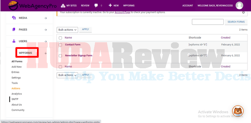Toggle select-all checkbox in table header
251x123 pixels.
coord(60,38)
